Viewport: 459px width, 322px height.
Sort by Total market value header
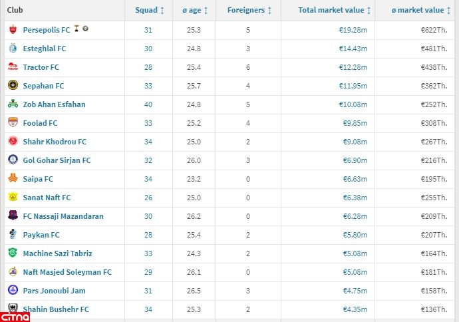pos(335,10)
